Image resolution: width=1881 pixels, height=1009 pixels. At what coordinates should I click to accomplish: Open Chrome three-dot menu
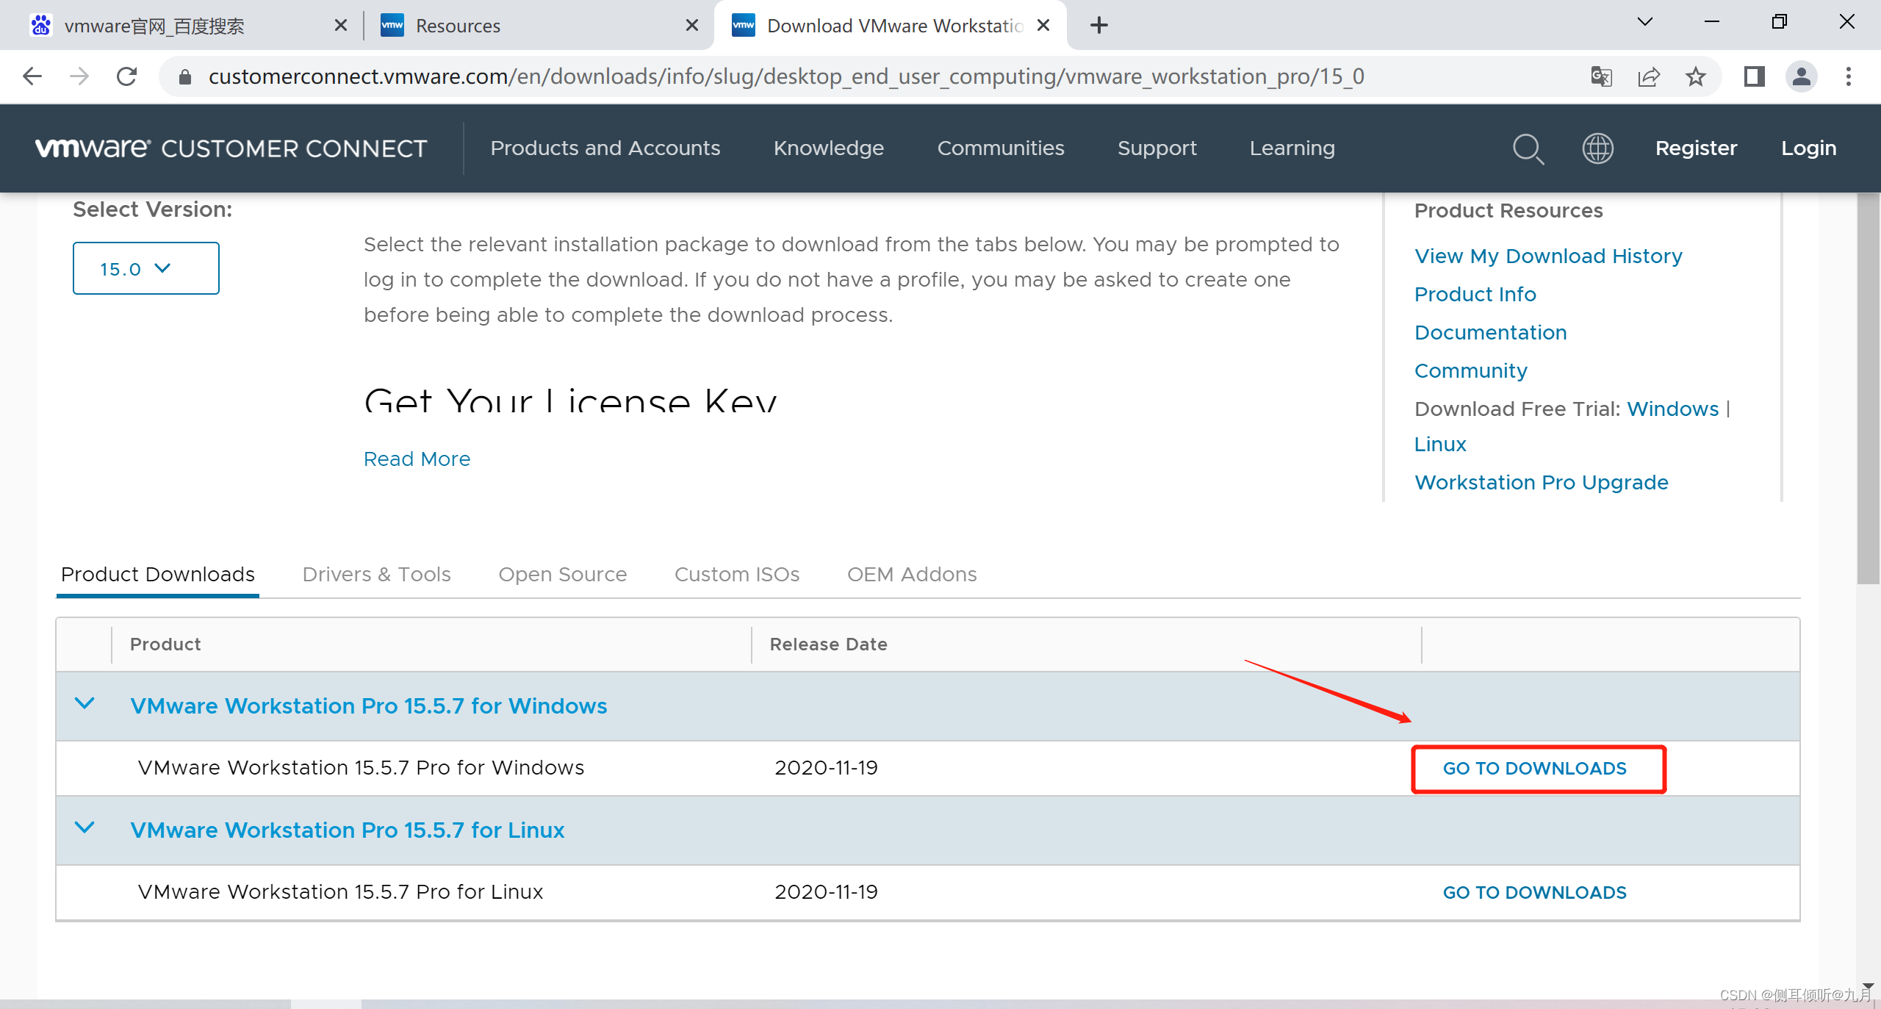(x=1849, y=76)
